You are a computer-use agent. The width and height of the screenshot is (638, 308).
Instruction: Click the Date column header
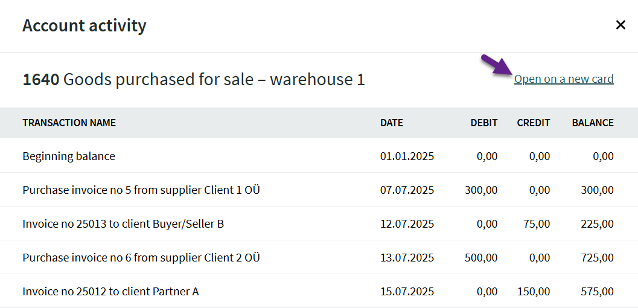tap(392, 123)
